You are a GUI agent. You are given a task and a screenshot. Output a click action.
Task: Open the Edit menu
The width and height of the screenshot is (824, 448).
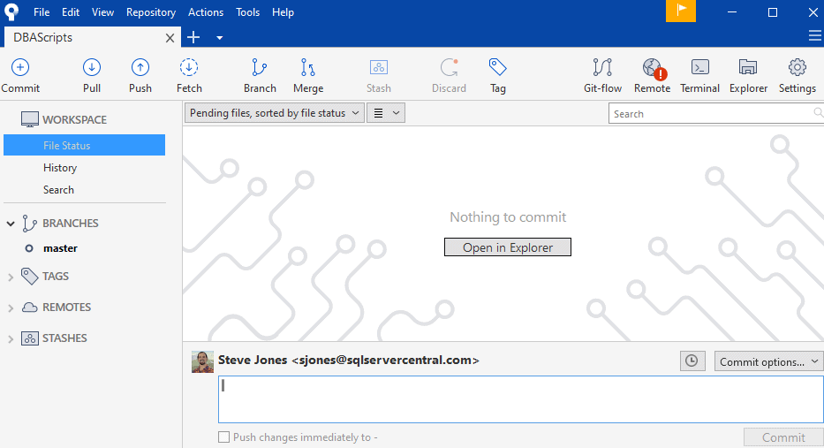tap(71, 12)
